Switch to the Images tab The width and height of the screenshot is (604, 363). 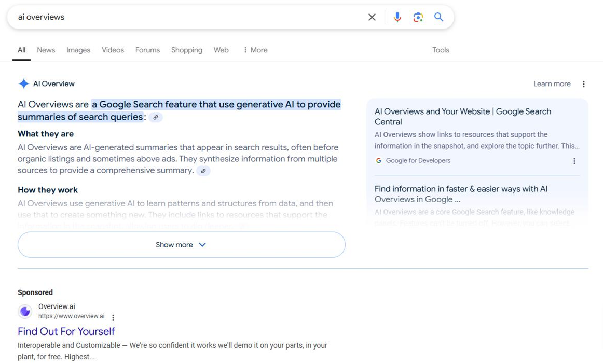pyautogui.click(x=78, y=50)
